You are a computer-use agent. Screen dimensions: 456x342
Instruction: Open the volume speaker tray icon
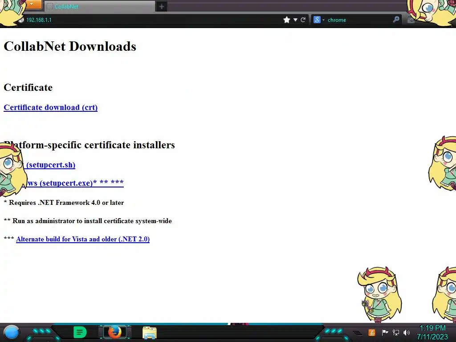coord(407,332)
